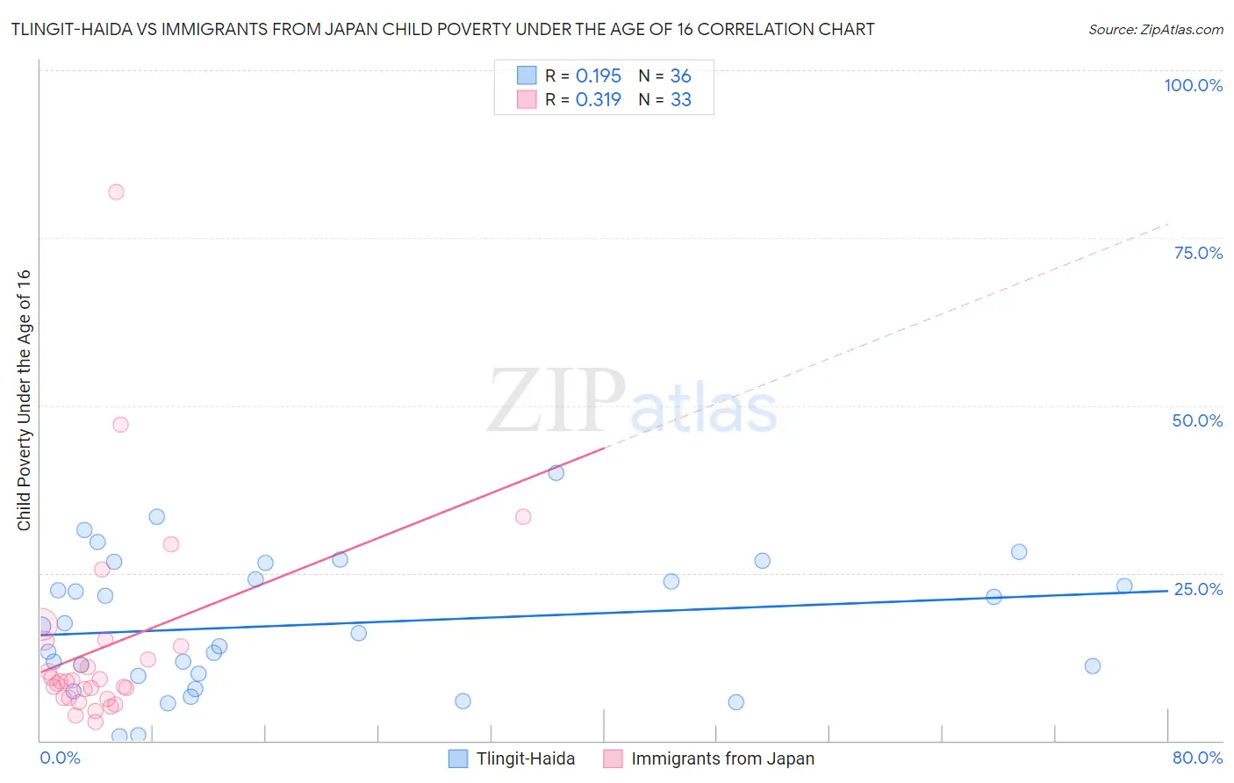Click the 0.0% x-axis label
The image size is (1234, 783).
[x=60, y=758]
